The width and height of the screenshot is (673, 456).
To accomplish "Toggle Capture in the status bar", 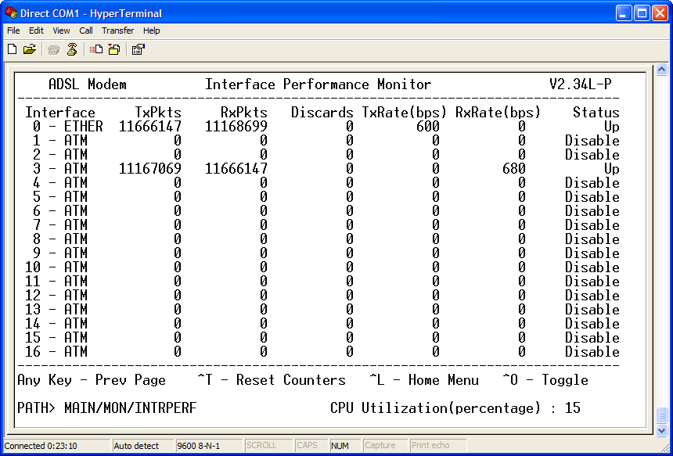I will (x=385, y=445).
